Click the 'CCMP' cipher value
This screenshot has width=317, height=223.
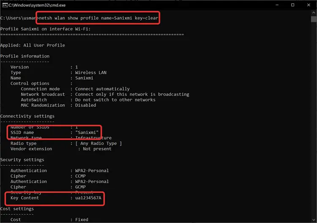tap(80, 176)
